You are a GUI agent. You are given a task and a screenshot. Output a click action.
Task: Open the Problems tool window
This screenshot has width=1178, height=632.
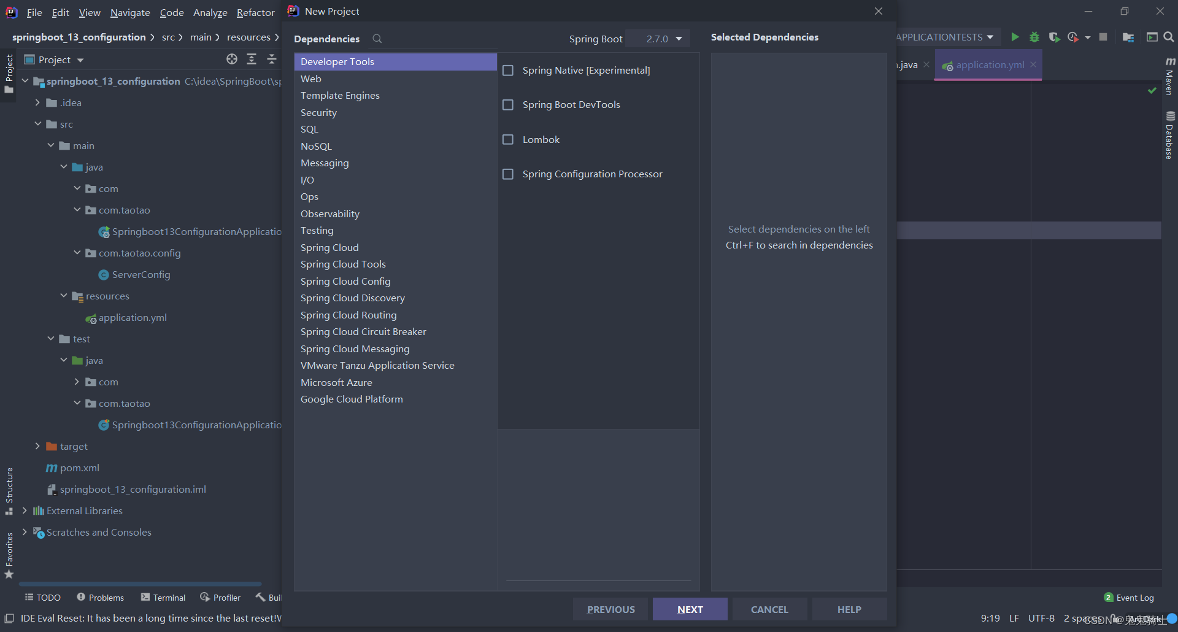pos(100,598)
